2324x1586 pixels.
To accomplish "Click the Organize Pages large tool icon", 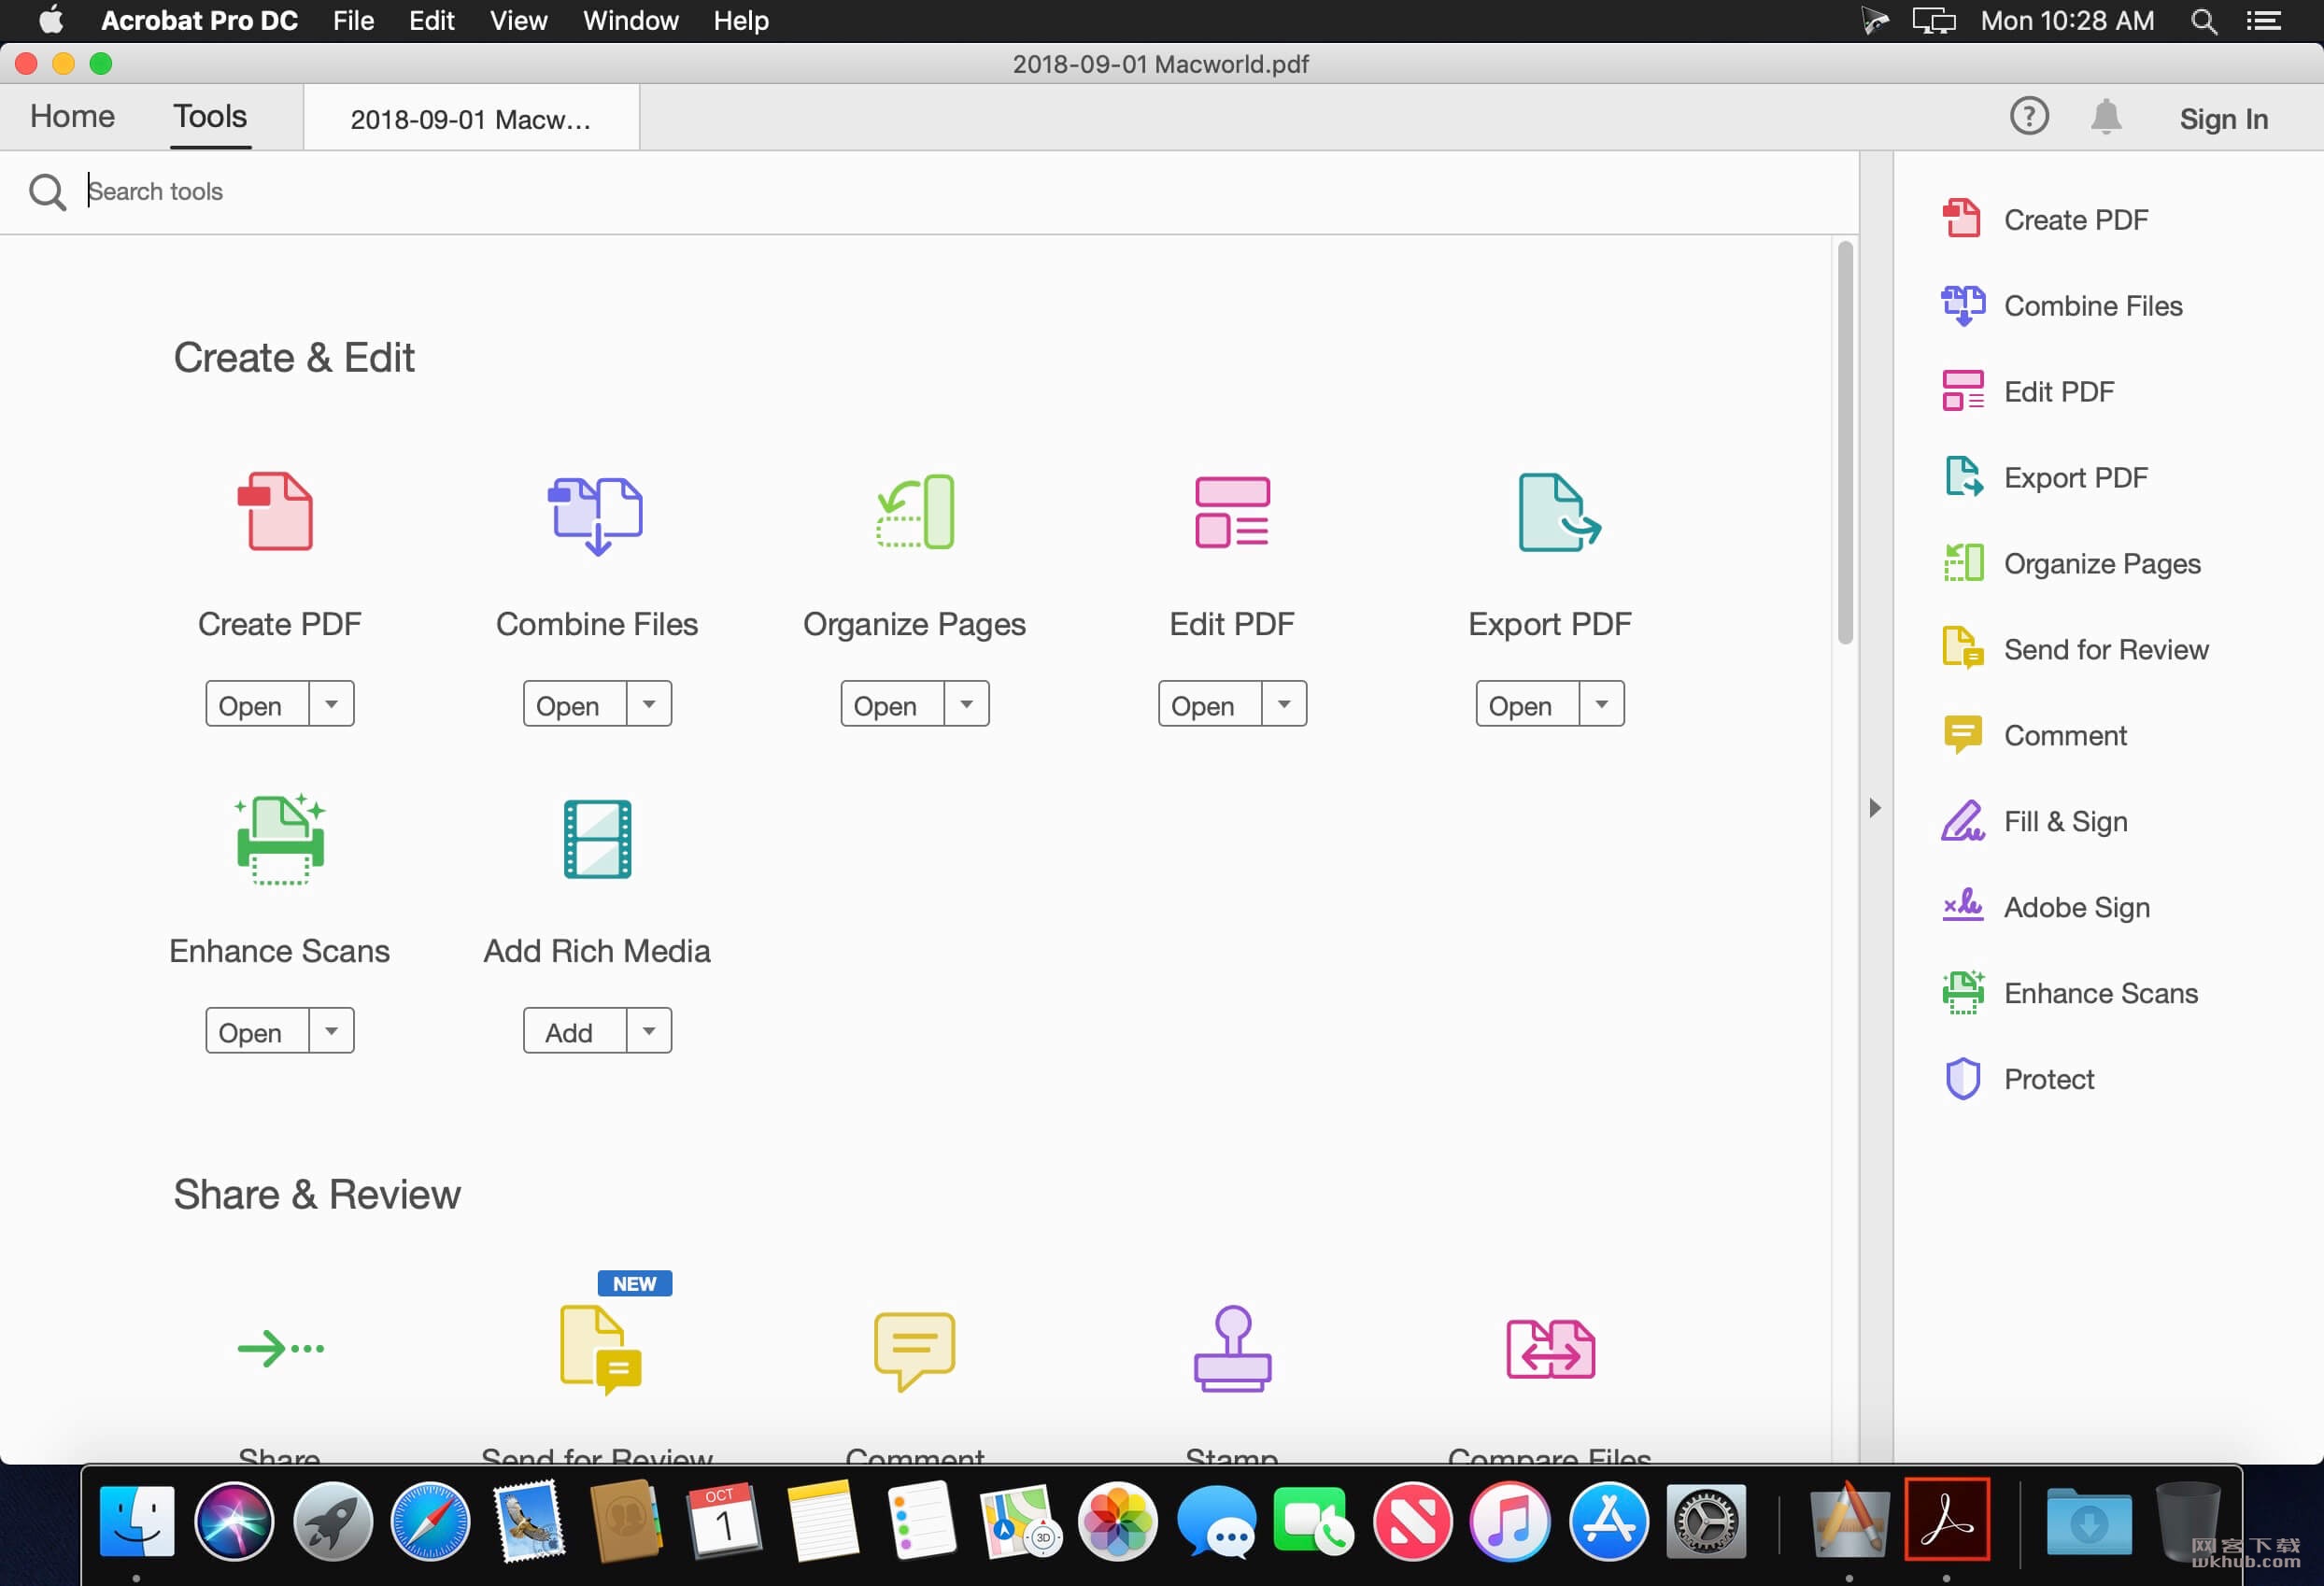I will point(915,511).
